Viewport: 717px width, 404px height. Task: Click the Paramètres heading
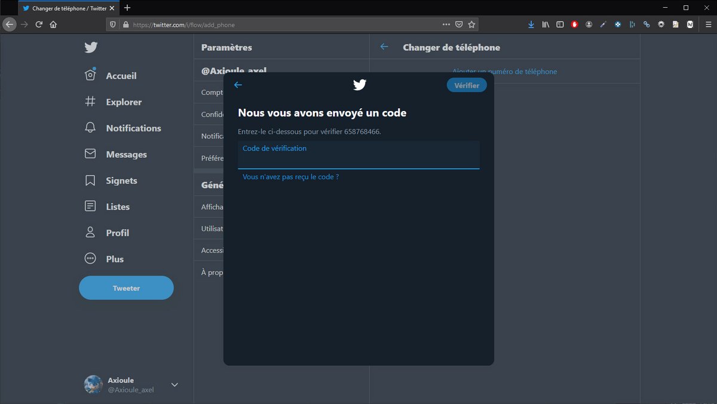click(226, 47)
